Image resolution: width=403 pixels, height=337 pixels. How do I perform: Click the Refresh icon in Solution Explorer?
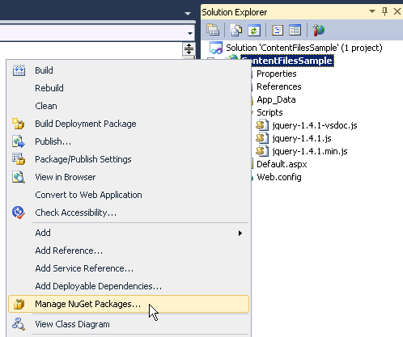click(x=254, y=30)
